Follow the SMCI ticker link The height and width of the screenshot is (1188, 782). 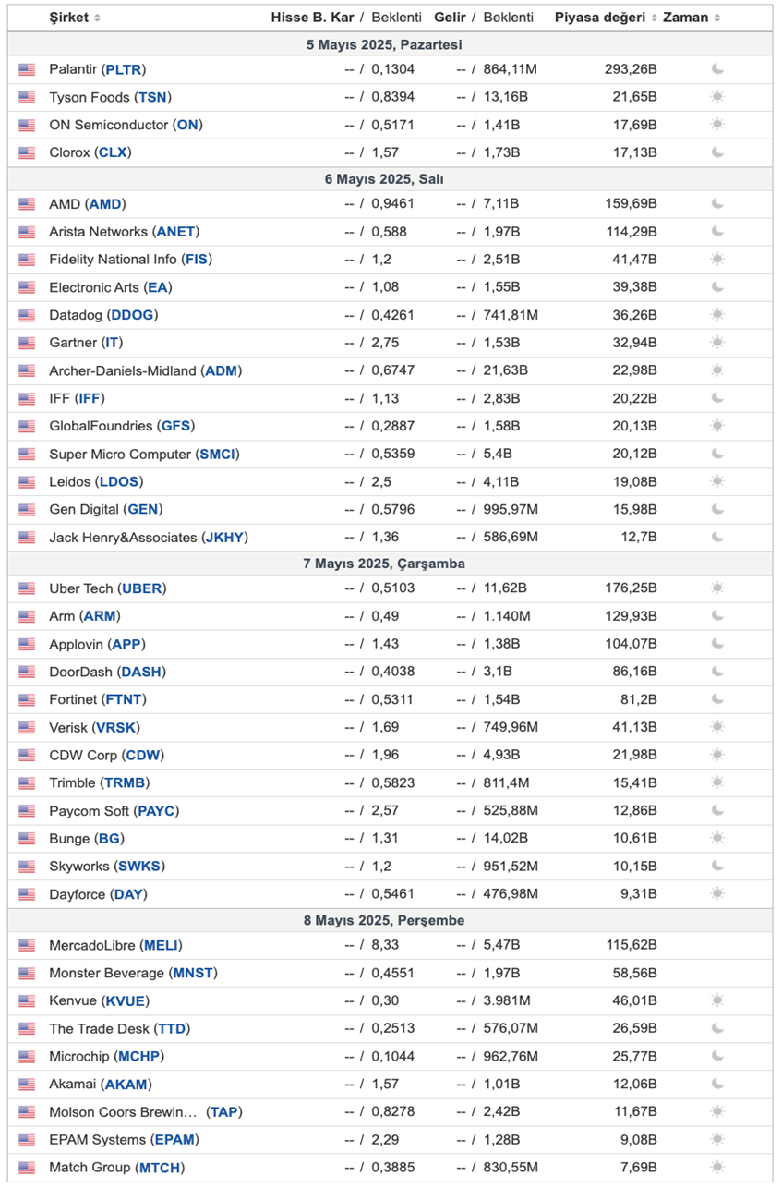pyautogui.click(x=218, y=454)
